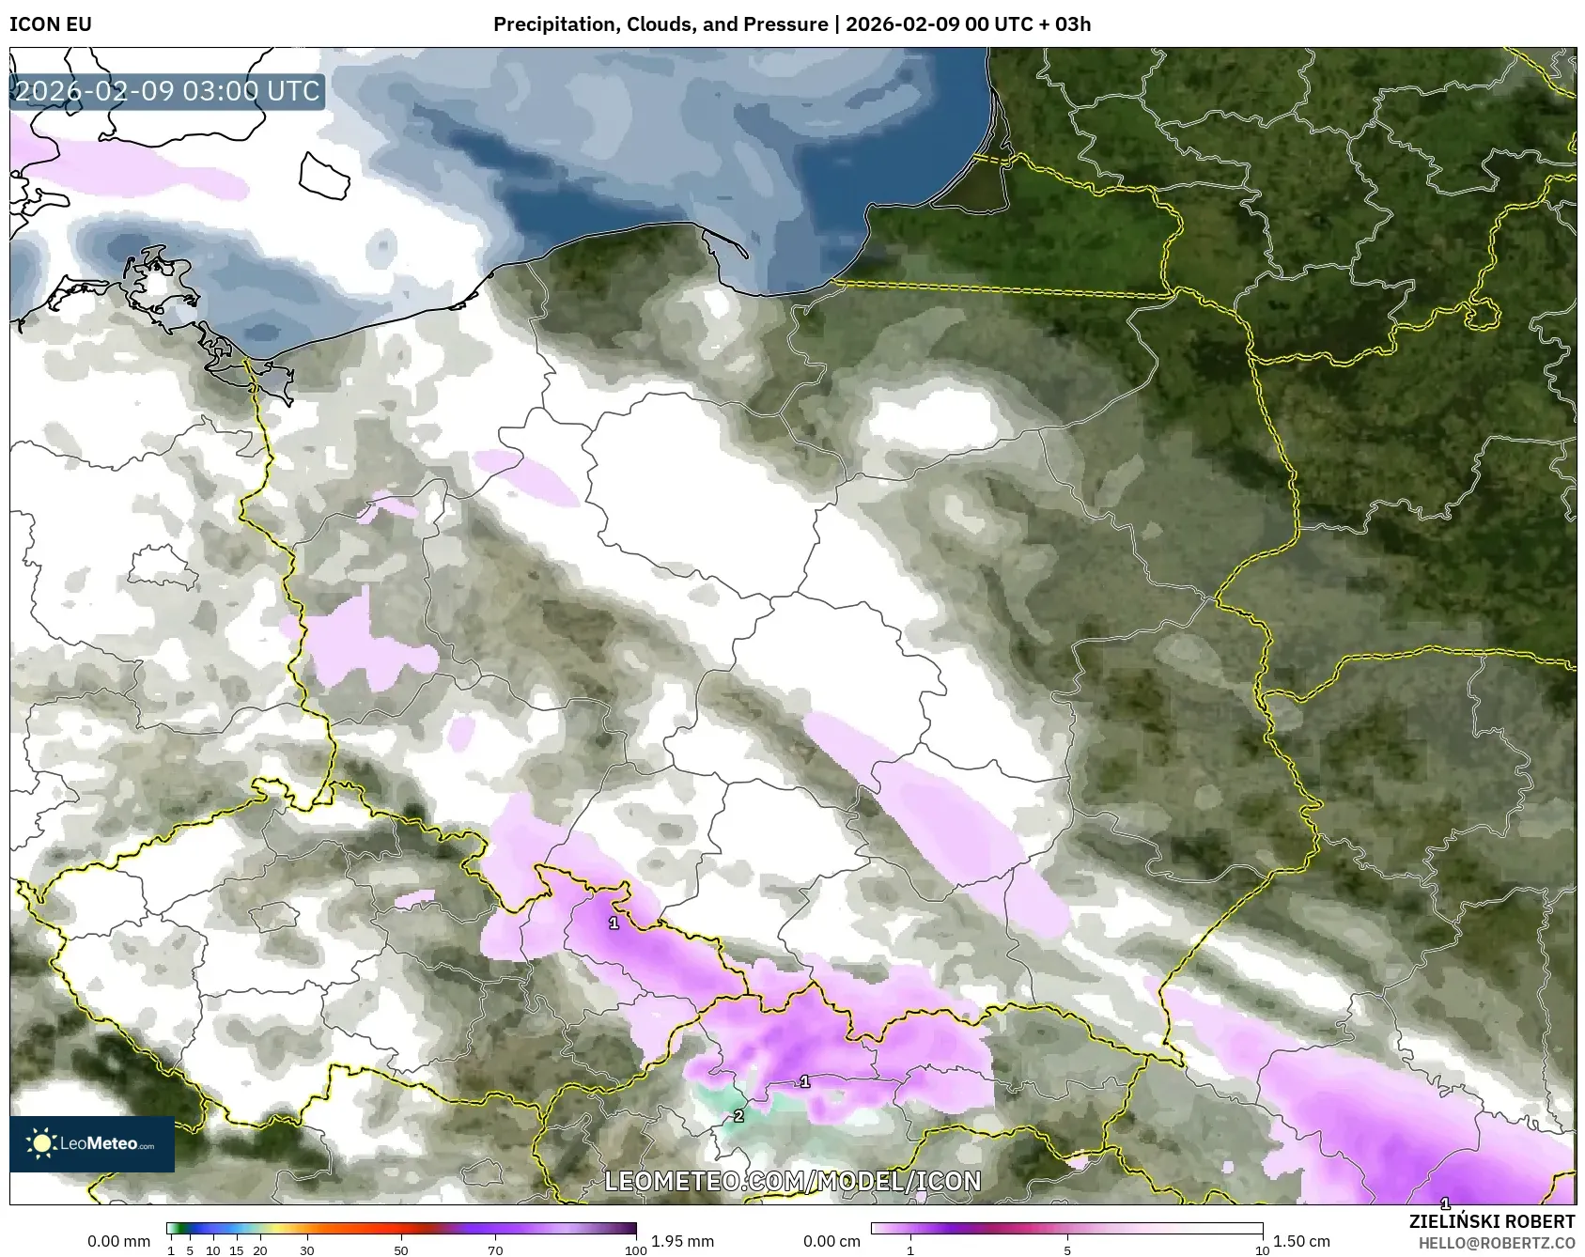Viewport: 1585px width, 1257px height.
Task: Click the 0.00 cm minimum snow label
Action: (831, 1241)
